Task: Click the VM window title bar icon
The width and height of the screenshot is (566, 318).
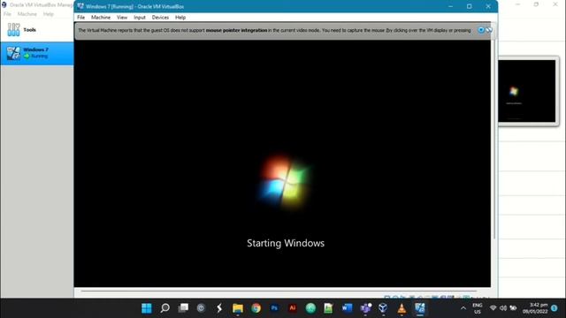Action: [80, 6]
